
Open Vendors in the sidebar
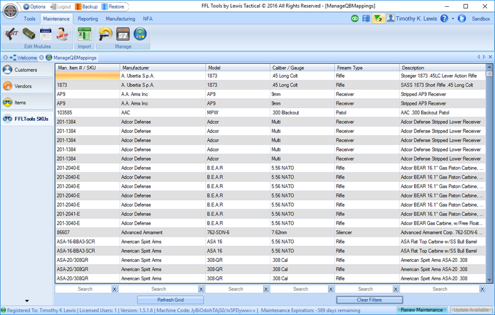coord(27,86)
